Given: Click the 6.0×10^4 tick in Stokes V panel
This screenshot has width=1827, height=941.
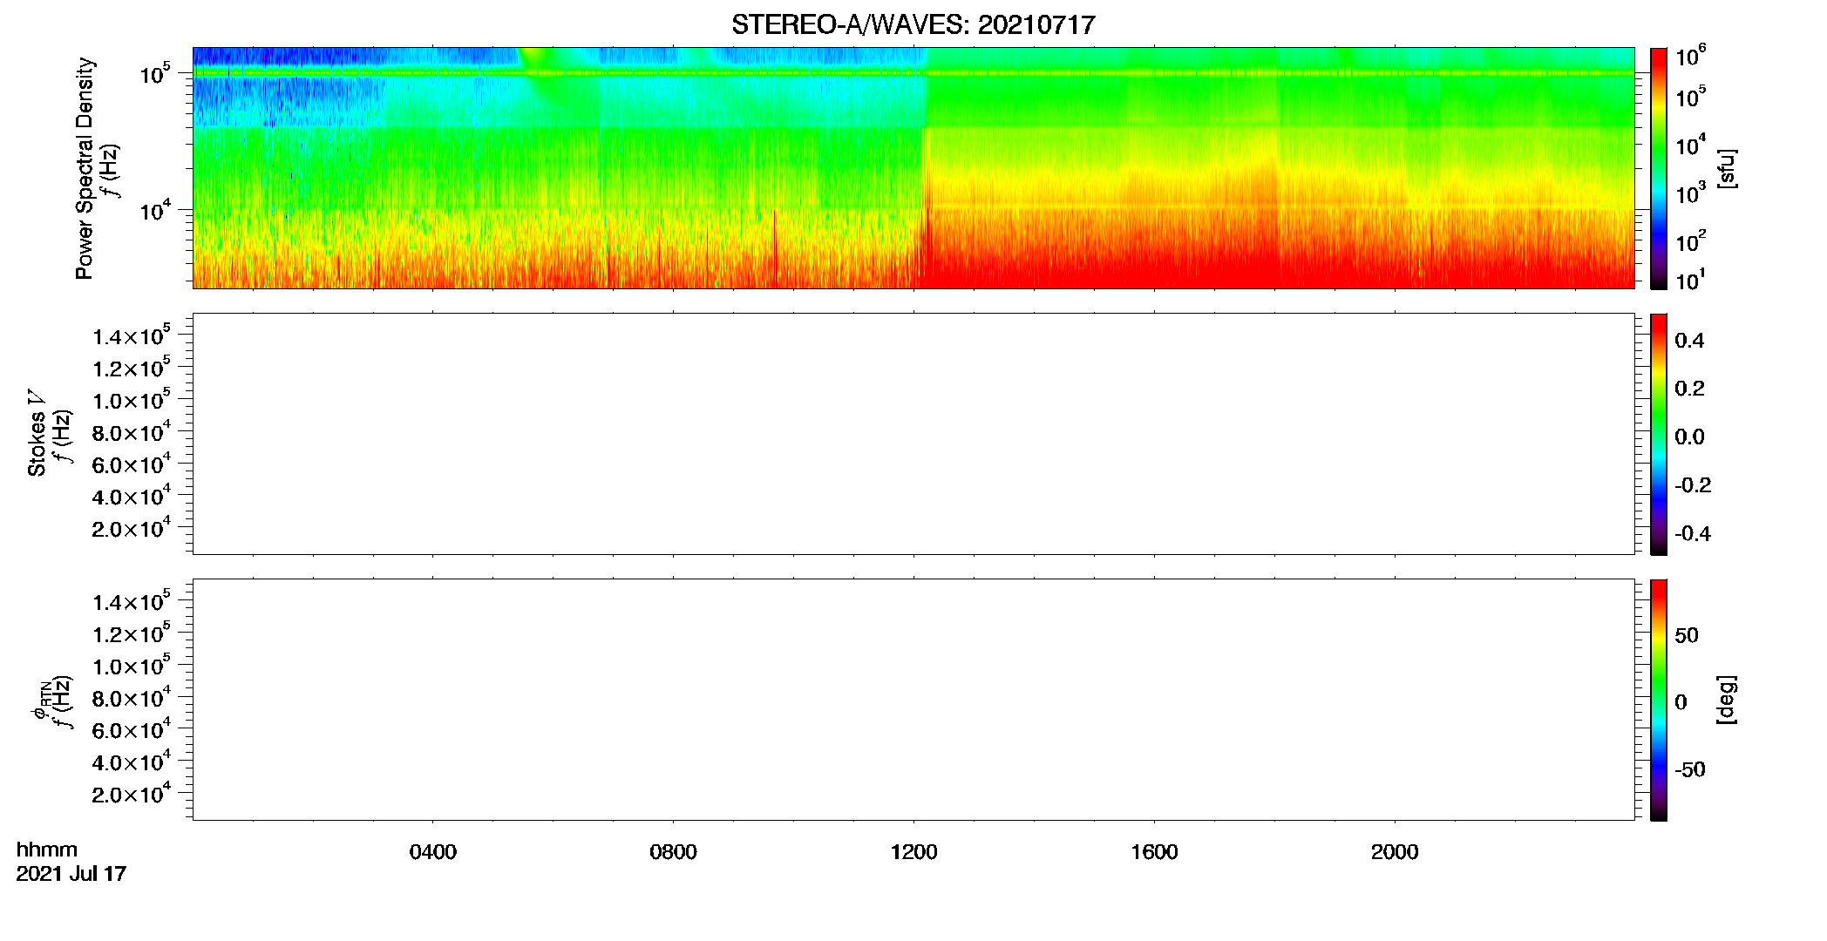Looking at the screenshot, I should click(x=132, y=463).
